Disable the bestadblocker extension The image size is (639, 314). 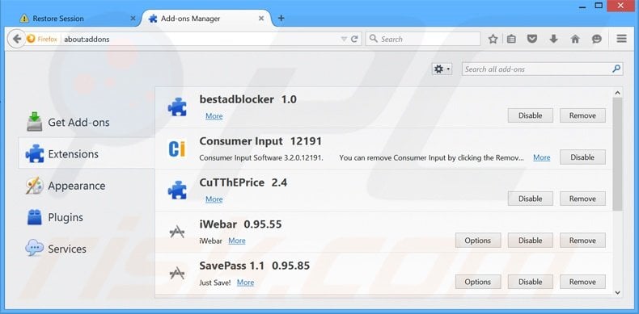[530, 115]
